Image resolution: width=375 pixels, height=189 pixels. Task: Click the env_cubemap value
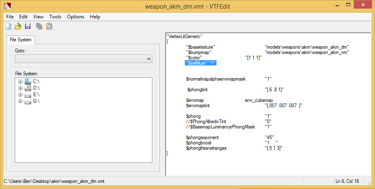point(259,100)
